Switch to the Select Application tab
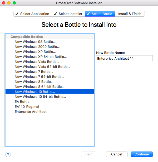The image size is (158, 162). click(33, 14)
